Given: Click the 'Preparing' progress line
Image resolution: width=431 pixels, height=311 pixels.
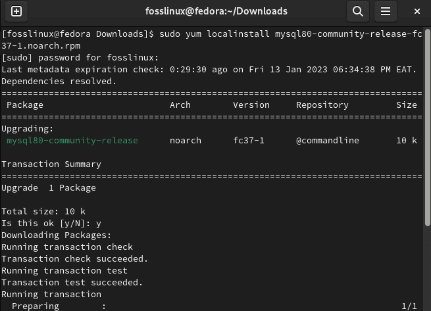Looking at the screenshot, I should click(59, 306).
